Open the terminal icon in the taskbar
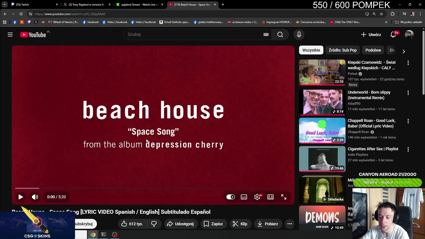This screenshot has width=425, height=239. tap(104, 235)
